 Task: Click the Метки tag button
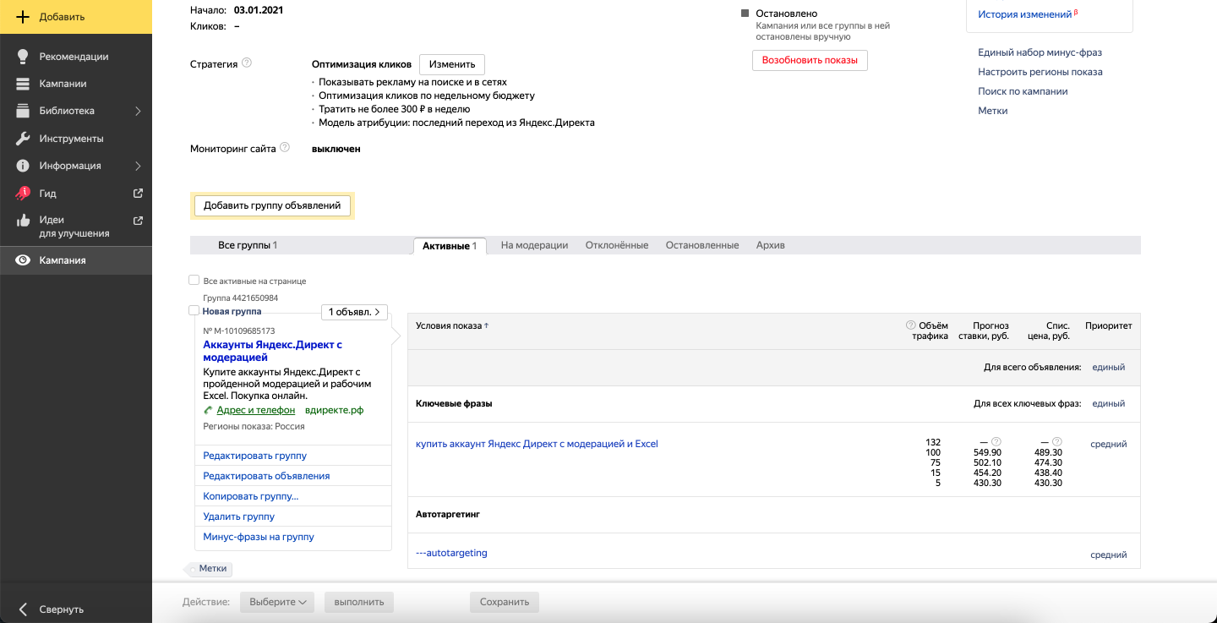coord(211,569)
